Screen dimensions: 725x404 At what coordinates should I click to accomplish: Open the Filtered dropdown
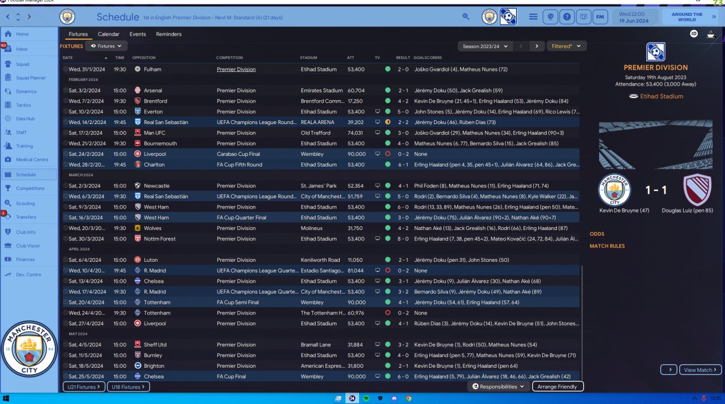[x=566, y=46]
